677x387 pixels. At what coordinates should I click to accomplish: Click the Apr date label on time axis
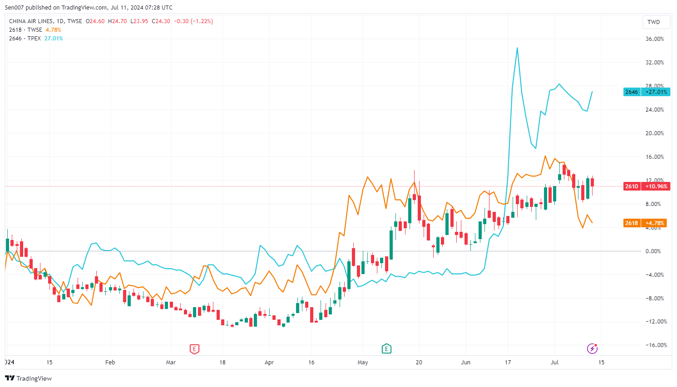click(269, 363)
